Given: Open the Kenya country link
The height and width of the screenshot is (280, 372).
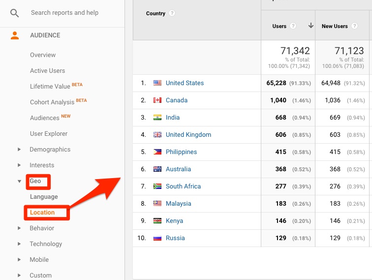Looking at the screenshot, I should [174, 220].
